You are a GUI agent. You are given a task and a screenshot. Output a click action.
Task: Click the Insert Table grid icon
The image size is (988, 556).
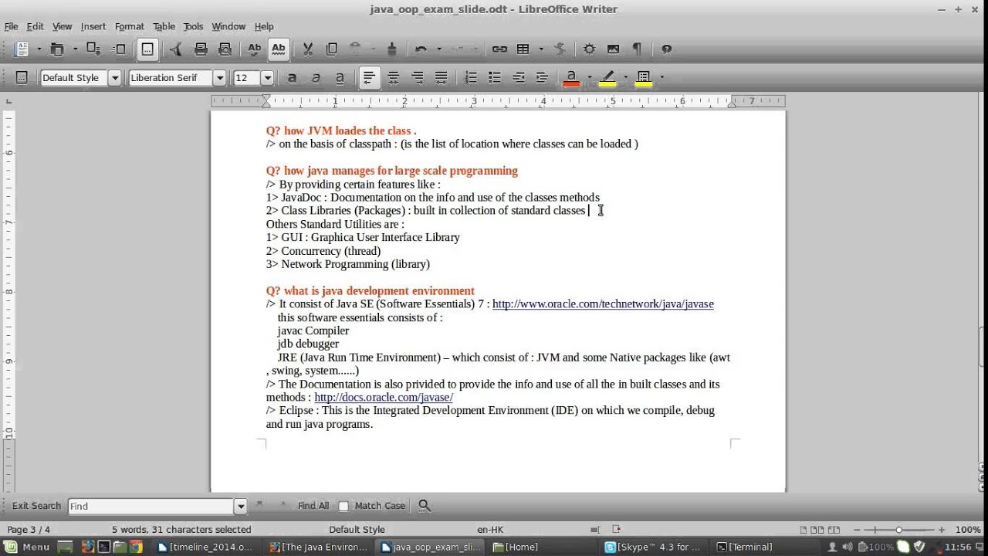523,49
